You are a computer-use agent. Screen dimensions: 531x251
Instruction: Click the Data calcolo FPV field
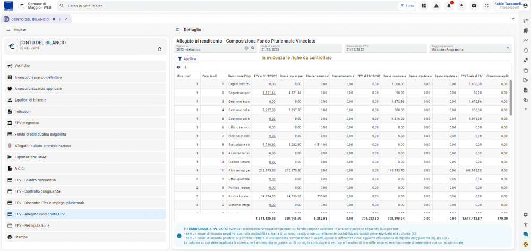(386, 48)
